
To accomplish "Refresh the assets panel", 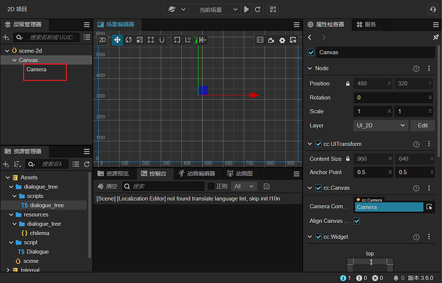I will [86, 165].
